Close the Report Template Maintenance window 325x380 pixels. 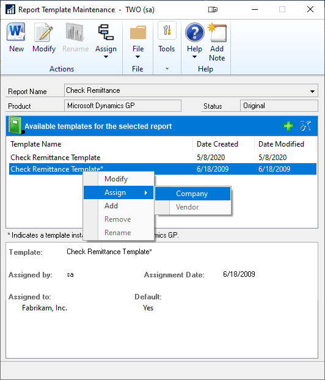point(310,9)
